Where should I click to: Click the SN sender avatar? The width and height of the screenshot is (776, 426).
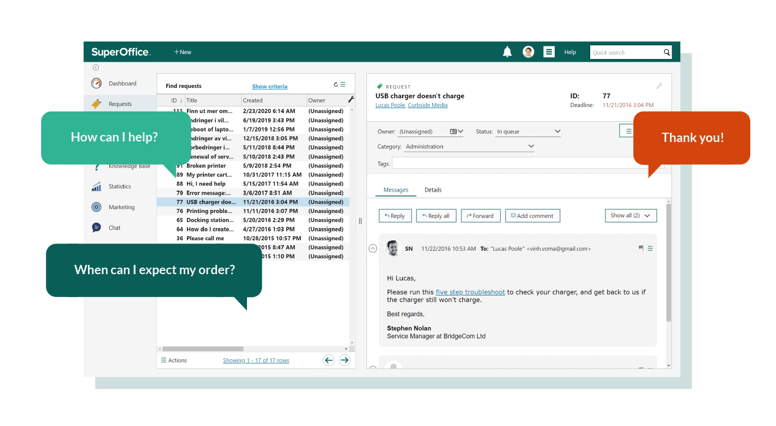[393, 248]
